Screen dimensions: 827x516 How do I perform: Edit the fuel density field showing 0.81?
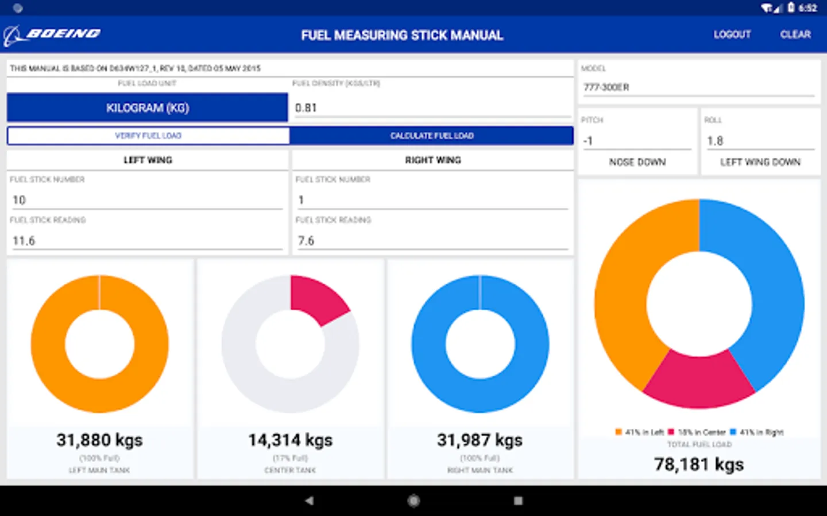[432, 108]
